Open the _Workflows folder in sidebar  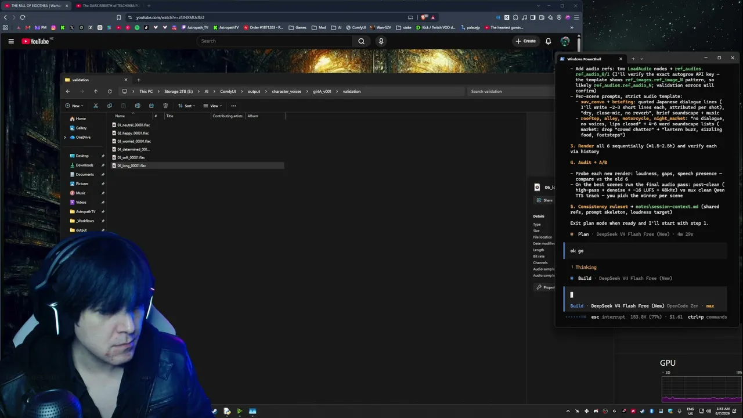(82, 221)
